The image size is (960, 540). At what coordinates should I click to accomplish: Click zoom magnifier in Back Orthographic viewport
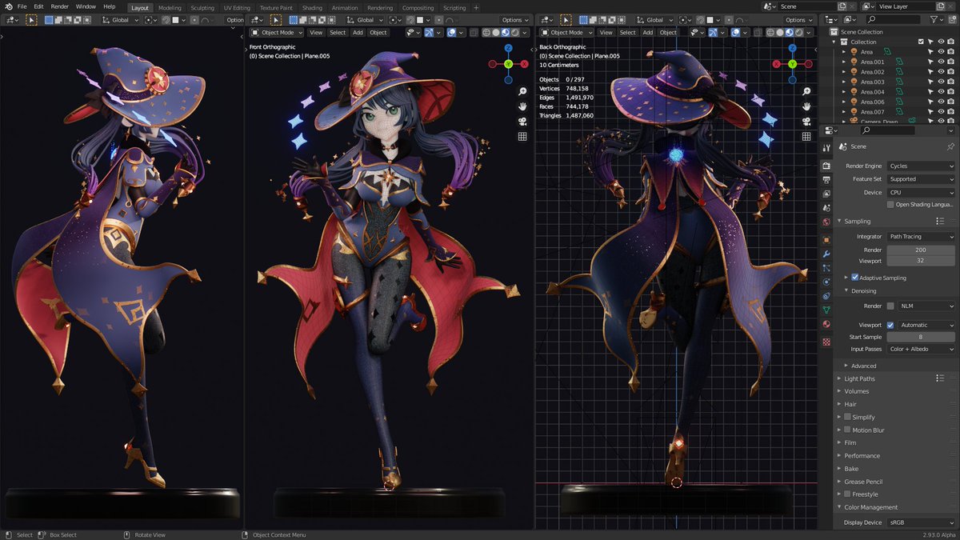pos(806,92)
